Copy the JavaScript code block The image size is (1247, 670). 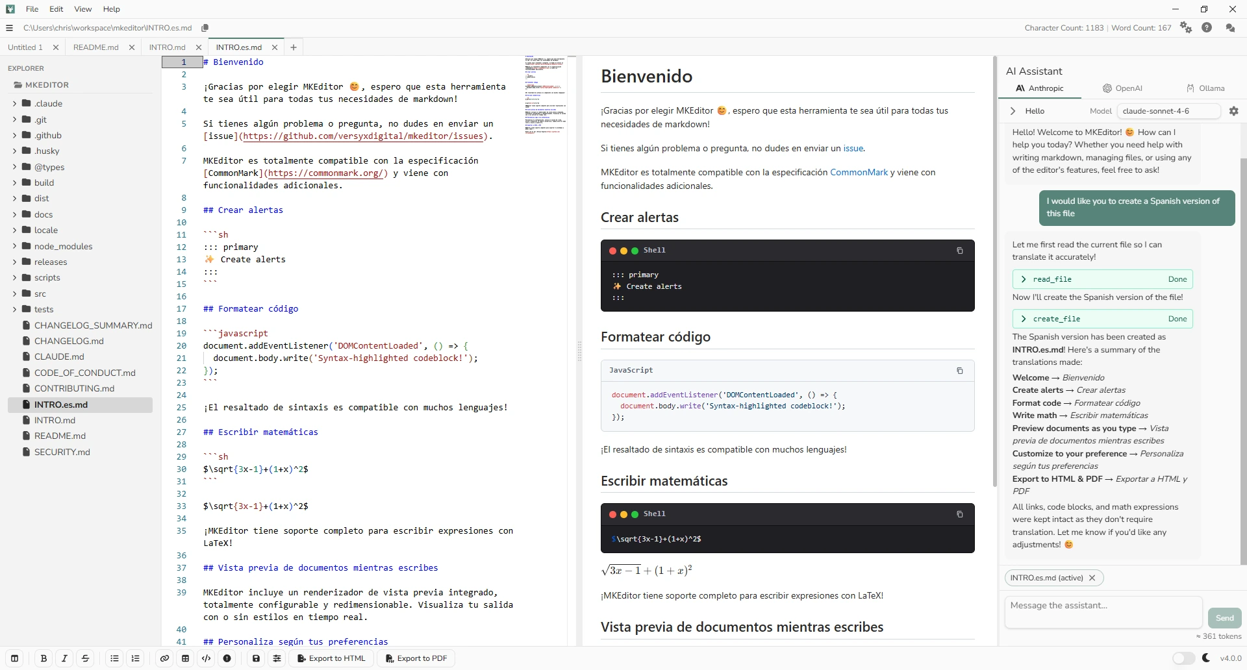point(959,371)
